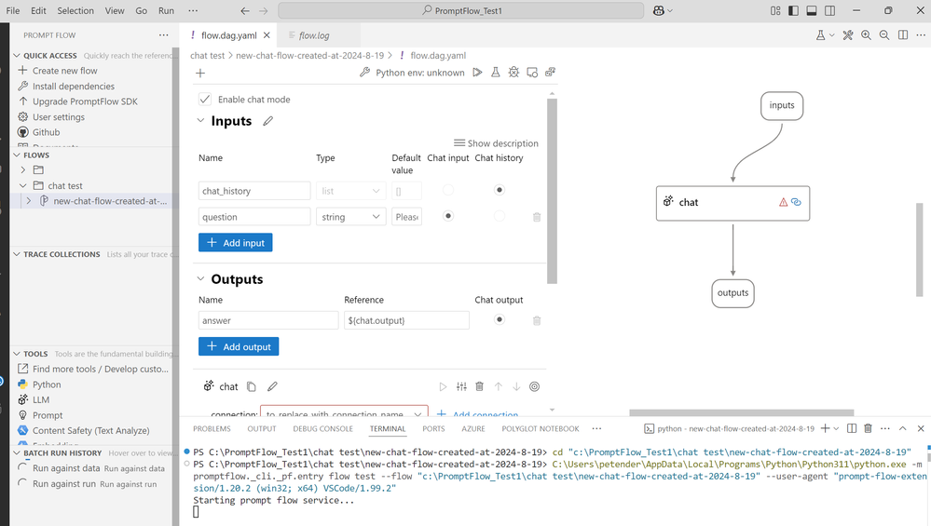Open the AZURE panel tab
The width and height of the screenshot is (931, 526).
(473, 429)
